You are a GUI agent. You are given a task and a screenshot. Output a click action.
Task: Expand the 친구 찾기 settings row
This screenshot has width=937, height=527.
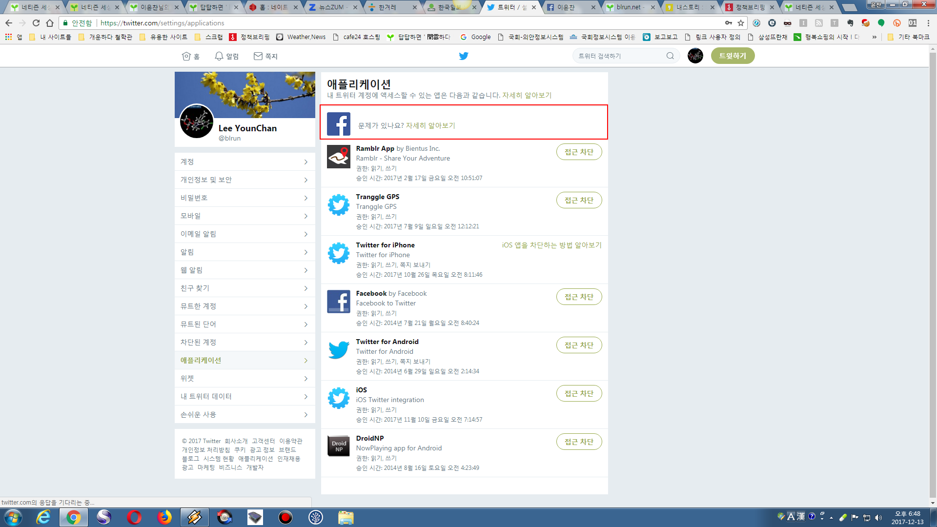tap(245, 288)
